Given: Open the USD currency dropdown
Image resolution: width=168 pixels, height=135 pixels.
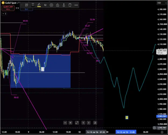Looking at the screenshot, I should pos(162,3).
